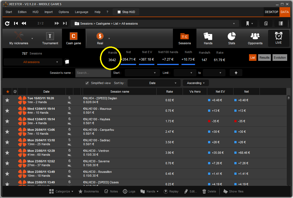Expand the breadcrumb path dropdown arrow
The height and width of the screenshot is (198, 293).
(234, 24)
